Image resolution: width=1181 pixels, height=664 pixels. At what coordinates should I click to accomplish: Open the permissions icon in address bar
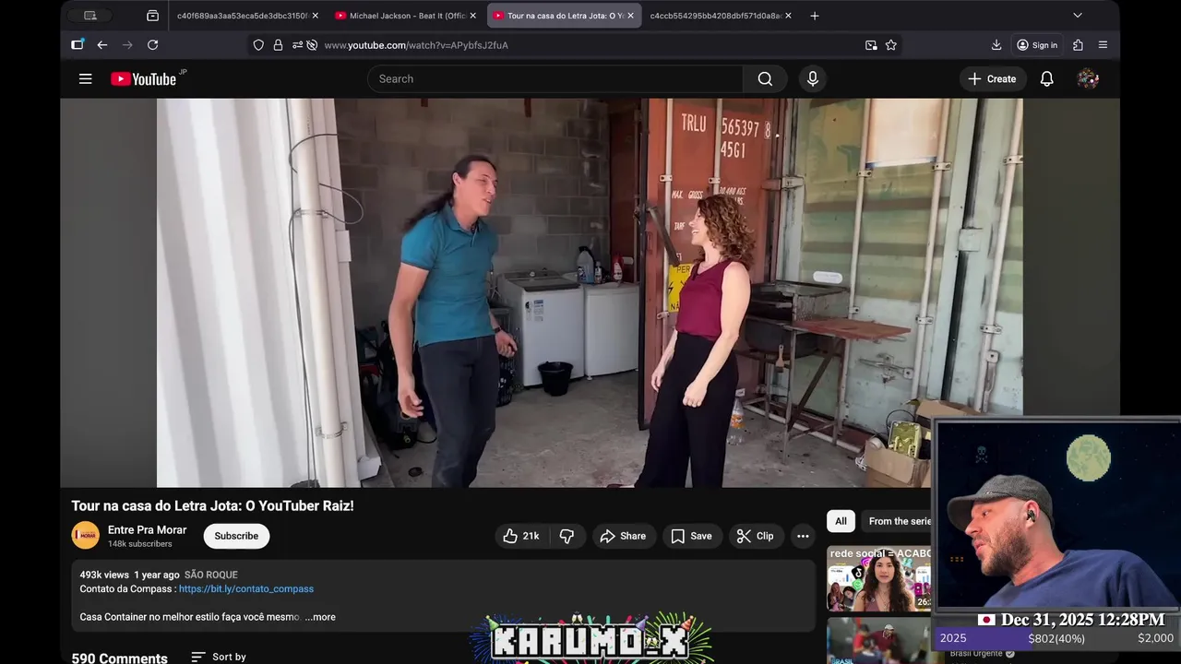297,45
